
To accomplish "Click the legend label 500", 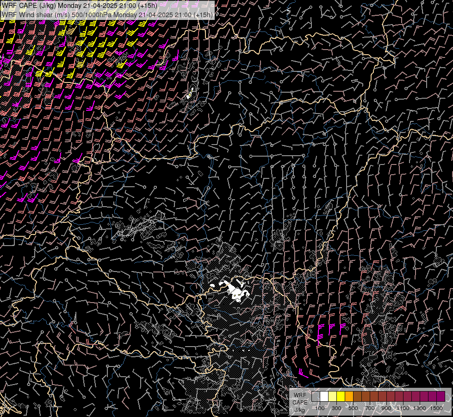I will (x=353, y=408).
